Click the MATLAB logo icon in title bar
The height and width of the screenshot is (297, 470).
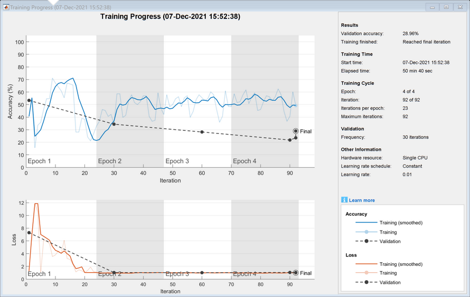pos(6,7)
